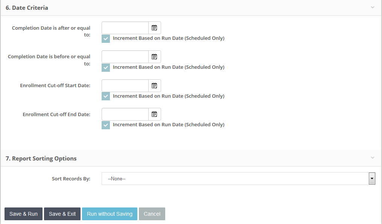Focus the Enrollment Cut-off Start Date field
The image size is (382, 224).
125,86
